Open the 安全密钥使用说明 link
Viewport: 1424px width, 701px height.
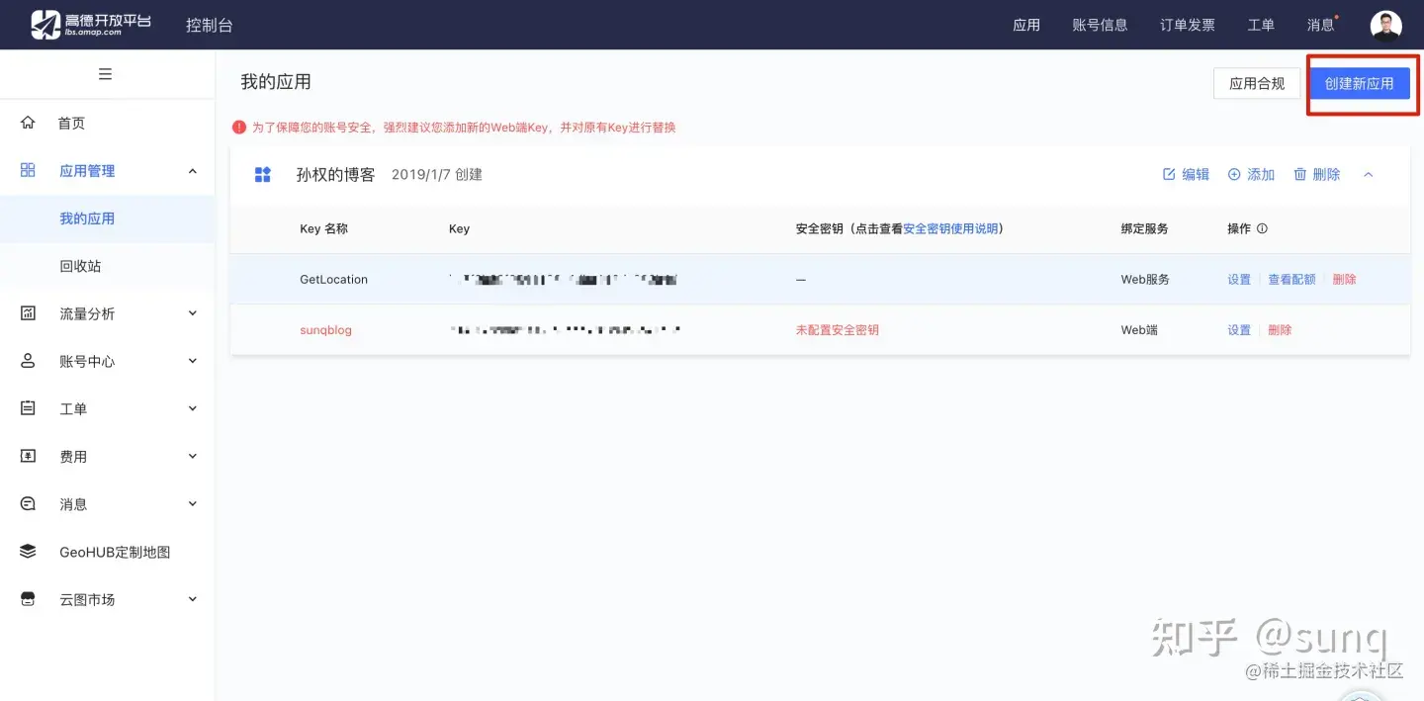(x=950, y=228)
